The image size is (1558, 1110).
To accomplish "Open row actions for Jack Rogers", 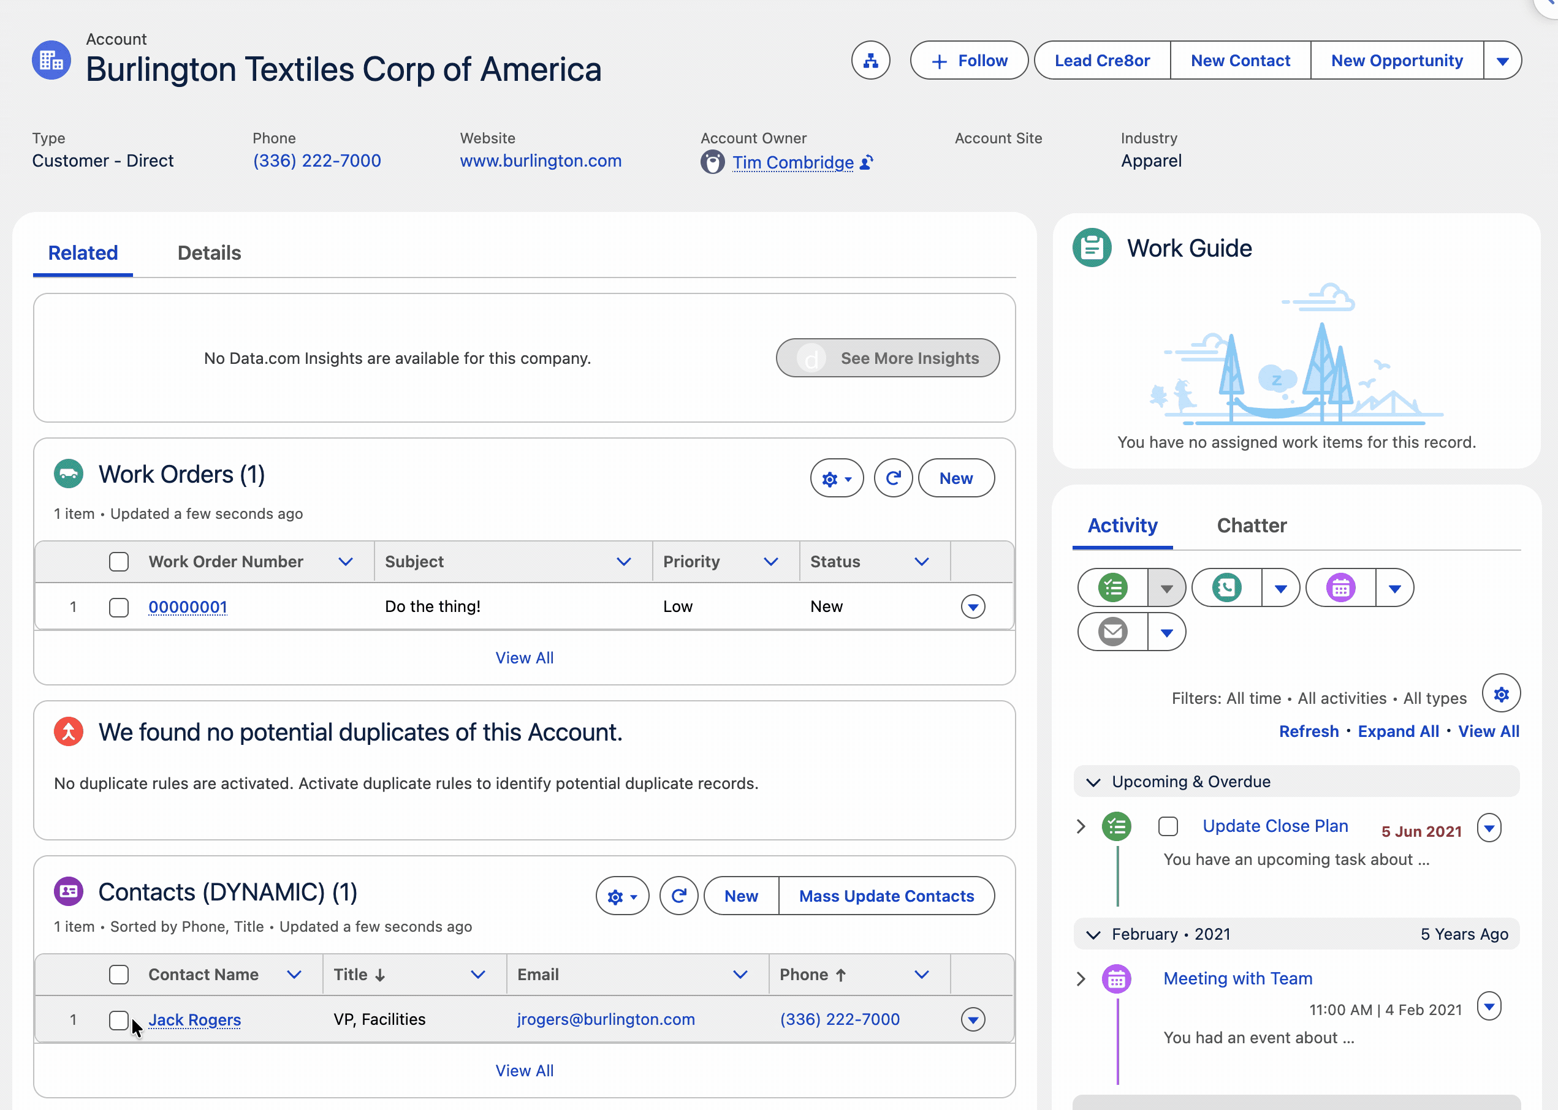I will pos(973,1020).
